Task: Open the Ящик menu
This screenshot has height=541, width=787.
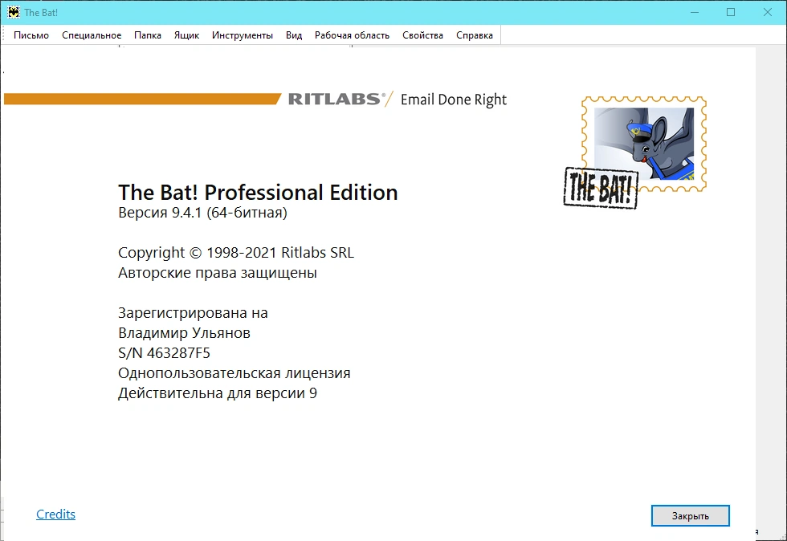Action: pyautogui.click(x=186, y=35)
